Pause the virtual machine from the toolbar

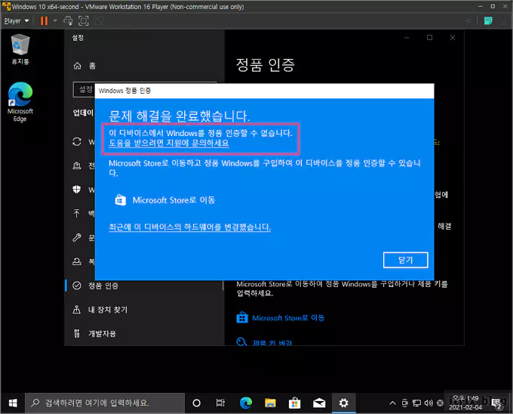pos(44,21)
